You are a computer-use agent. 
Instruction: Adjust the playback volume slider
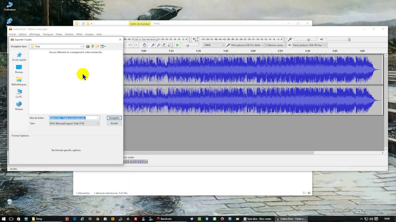pos(338,39)
